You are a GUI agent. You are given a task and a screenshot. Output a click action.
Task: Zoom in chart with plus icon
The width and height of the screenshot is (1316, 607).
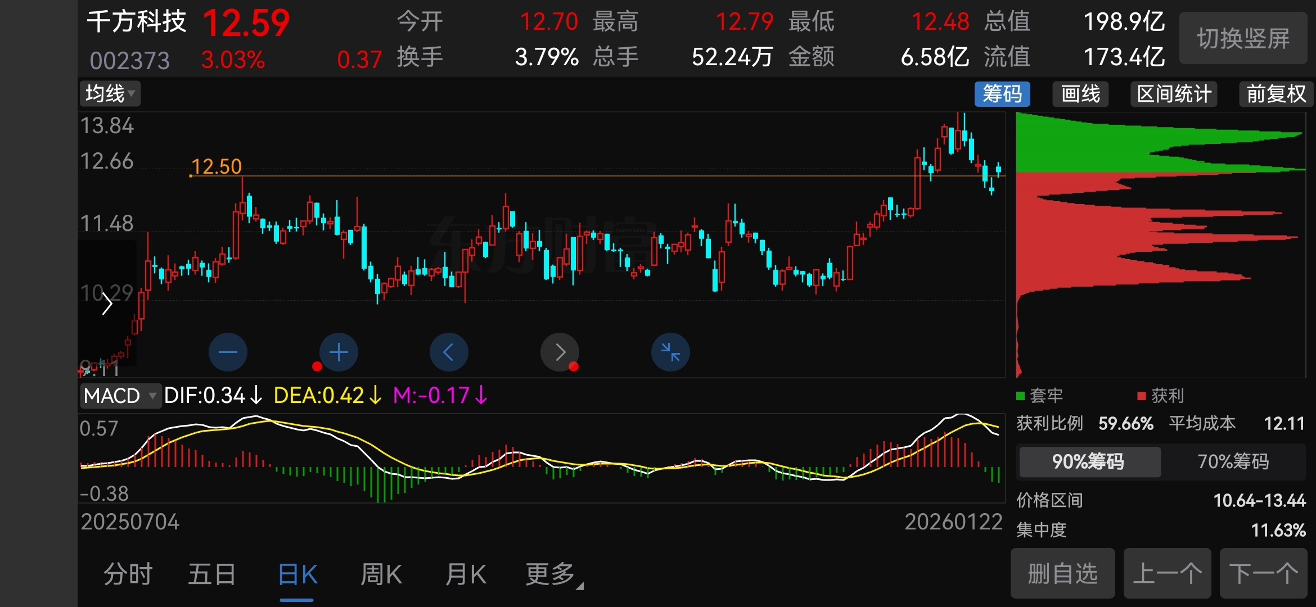(x=339, y=352)
